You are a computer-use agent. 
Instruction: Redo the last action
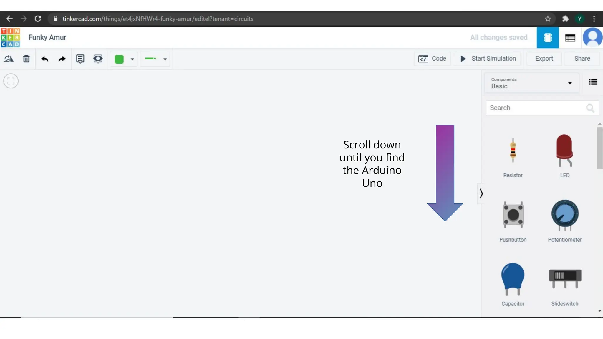(62, 59)
